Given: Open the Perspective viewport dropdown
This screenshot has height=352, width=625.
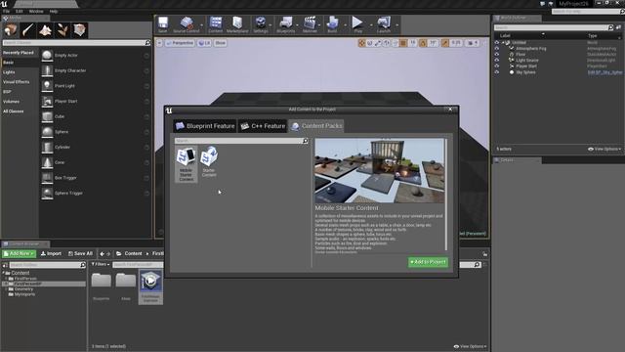Looking at the screenshot, I should coord(180,43).
